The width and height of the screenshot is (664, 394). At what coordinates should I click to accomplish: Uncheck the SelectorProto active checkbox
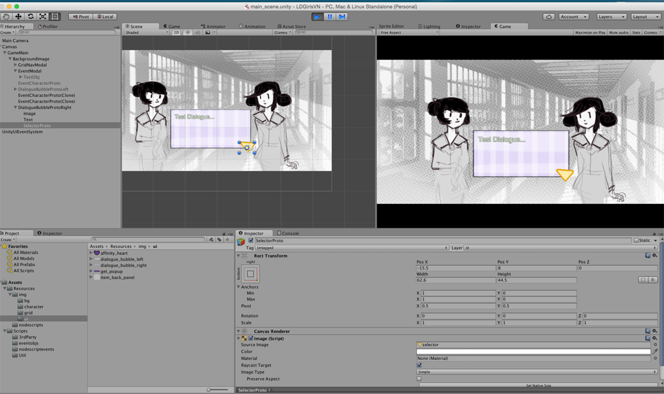pos(251,240)
